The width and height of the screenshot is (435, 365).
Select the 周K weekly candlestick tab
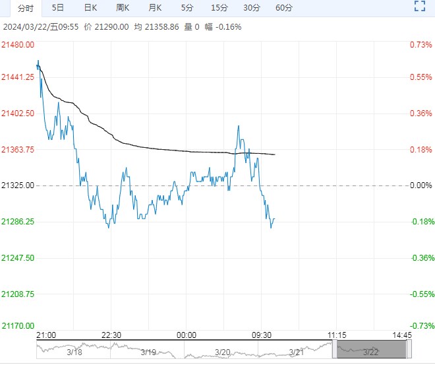click(123, 8)
